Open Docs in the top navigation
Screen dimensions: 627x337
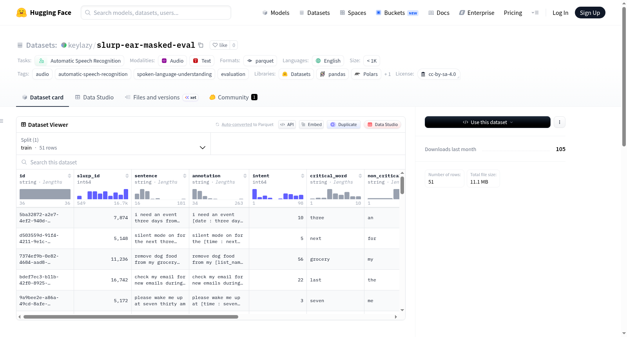(439, 13)
